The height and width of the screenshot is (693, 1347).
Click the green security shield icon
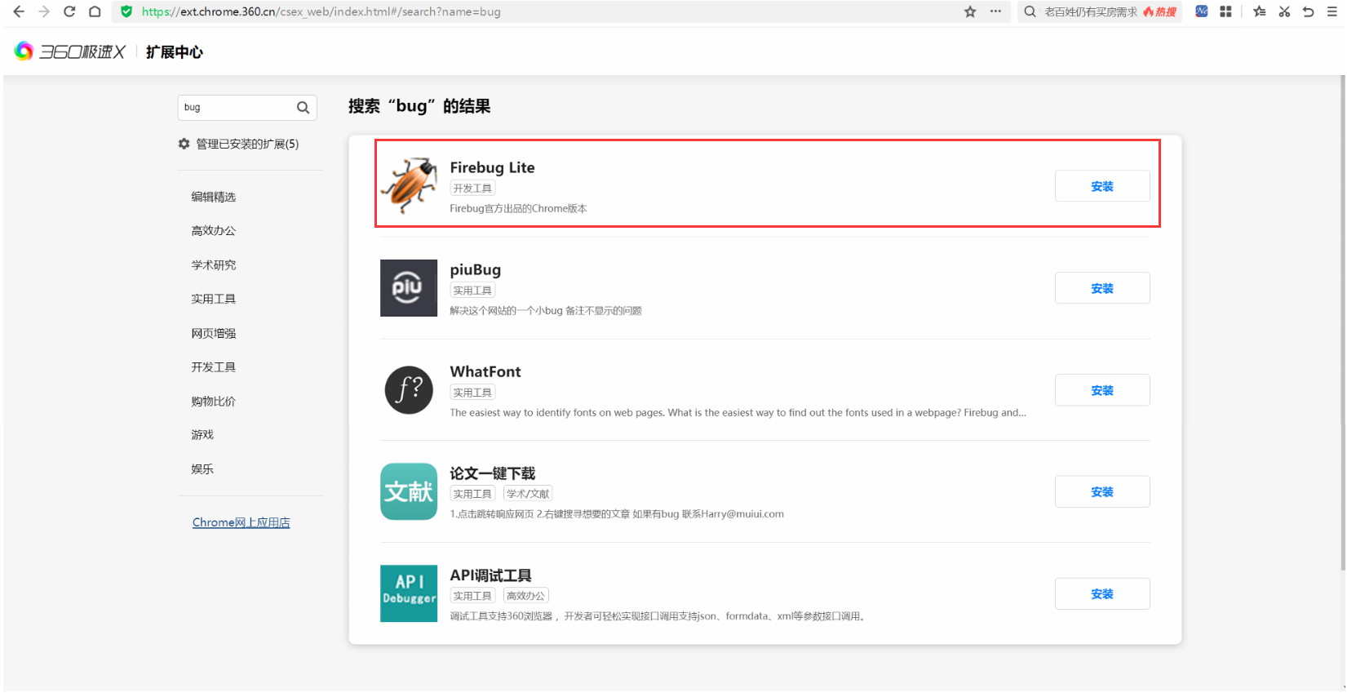(x=126, y=11)
